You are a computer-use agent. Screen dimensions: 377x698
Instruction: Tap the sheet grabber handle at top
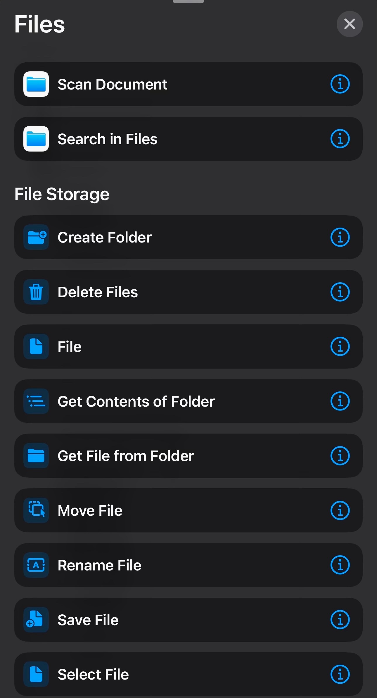tap(188, 1)
